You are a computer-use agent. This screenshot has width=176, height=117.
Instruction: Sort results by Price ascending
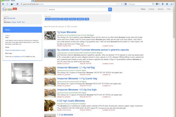pyautogui.click(x=13, y=22)
